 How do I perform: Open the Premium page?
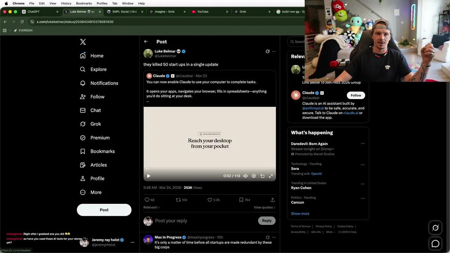pyautogui.click(x=95, y=138)
